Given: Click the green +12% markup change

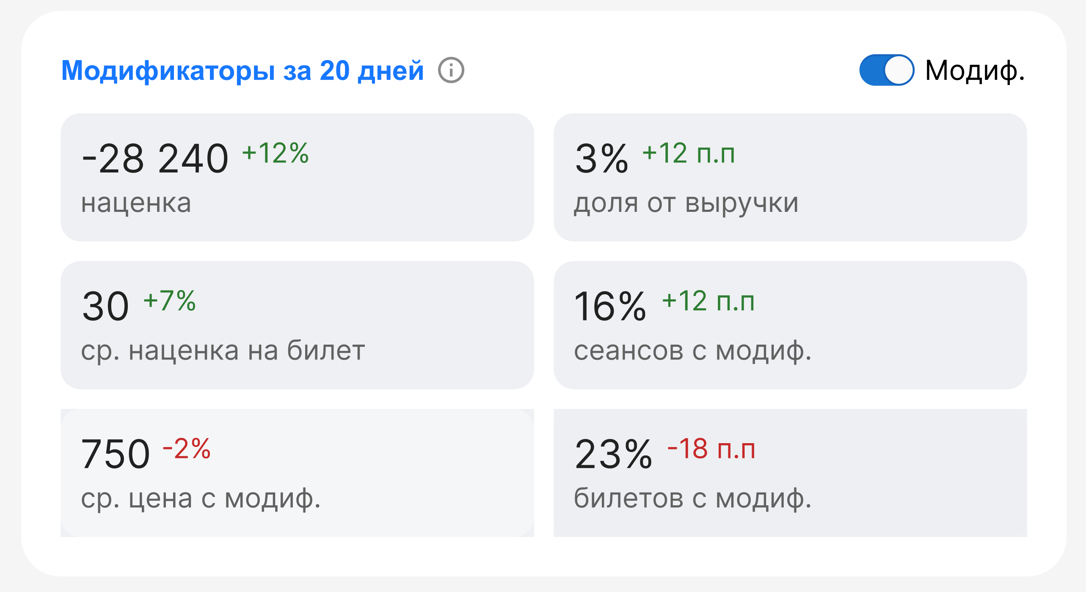Looking at the screenshot, I should click(276, 153).
